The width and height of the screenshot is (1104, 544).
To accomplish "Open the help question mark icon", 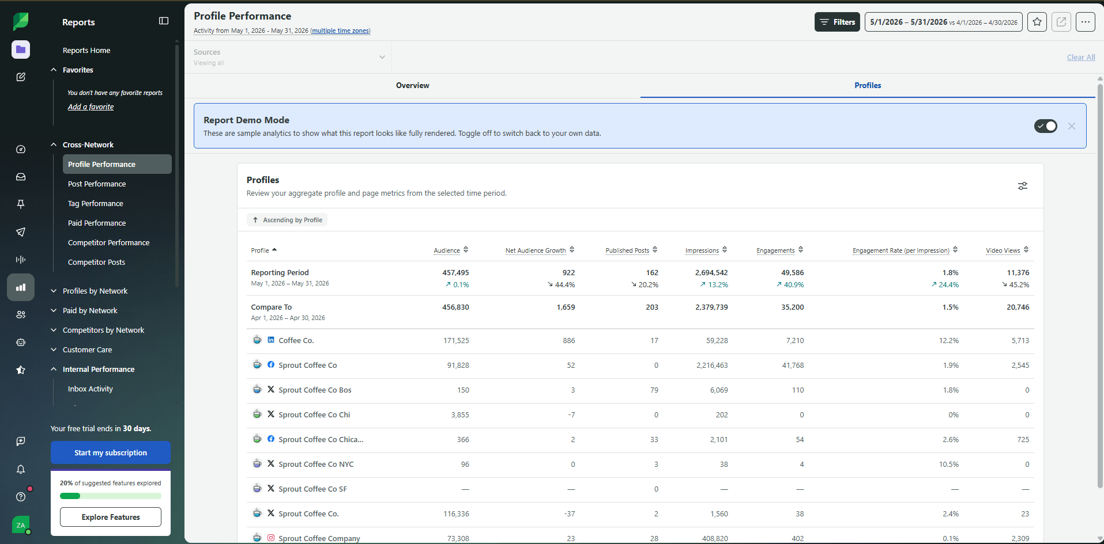I will (x=21, y=497).
